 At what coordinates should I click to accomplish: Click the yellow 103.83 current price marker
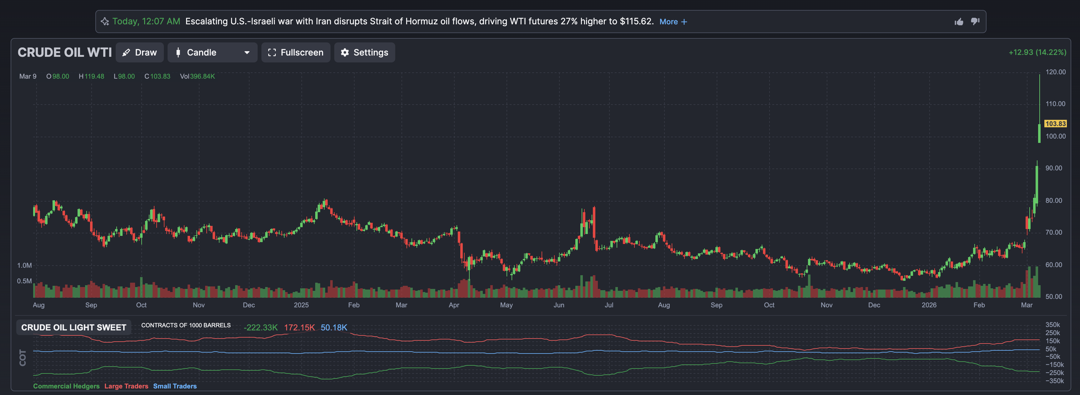tap(1055, 124)
